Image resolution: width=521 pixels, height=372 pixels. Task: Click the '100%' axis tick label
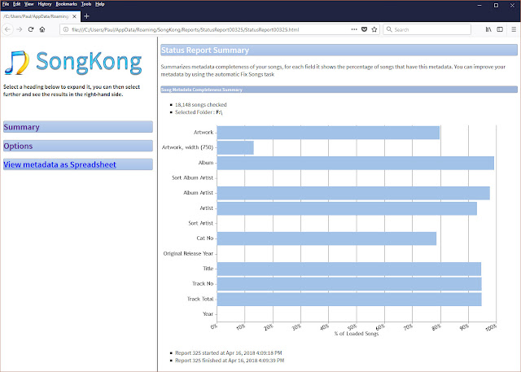[491, 327]
